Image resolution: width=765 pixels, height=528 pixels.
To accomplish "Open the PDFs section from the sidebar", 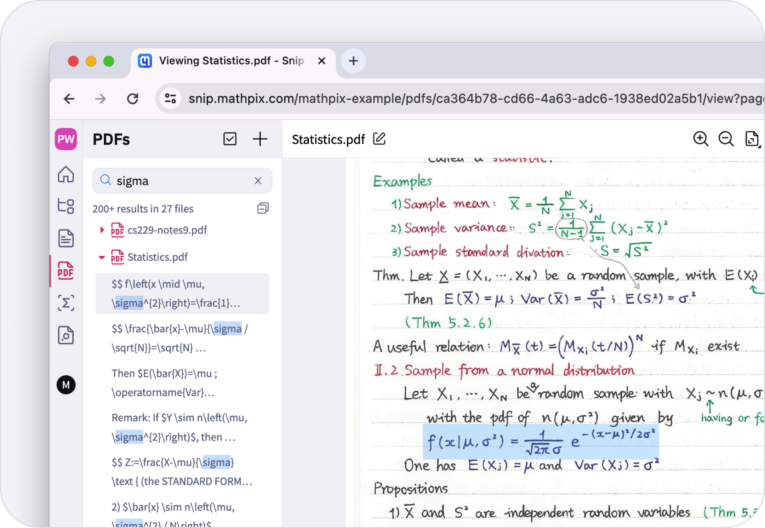I will (x=66, y=271).
